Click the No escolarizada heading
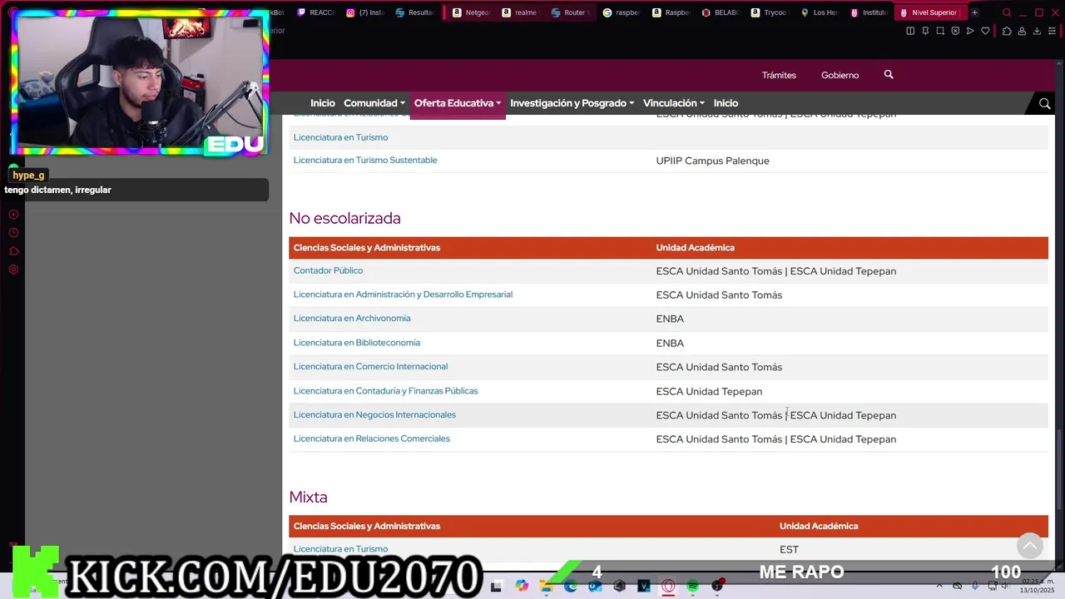The width and height of the screenshot is (1065, 599). [344, 218]
